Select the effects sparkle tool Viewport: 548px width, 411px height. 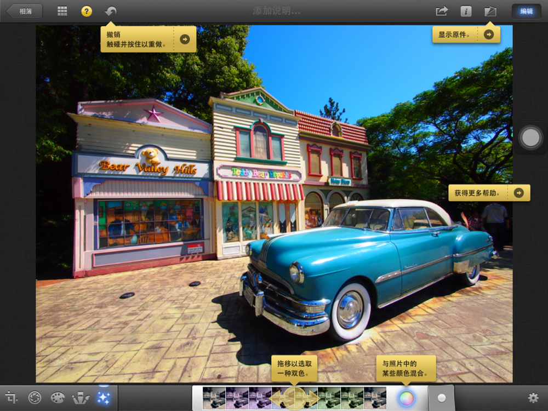(103, 397)
